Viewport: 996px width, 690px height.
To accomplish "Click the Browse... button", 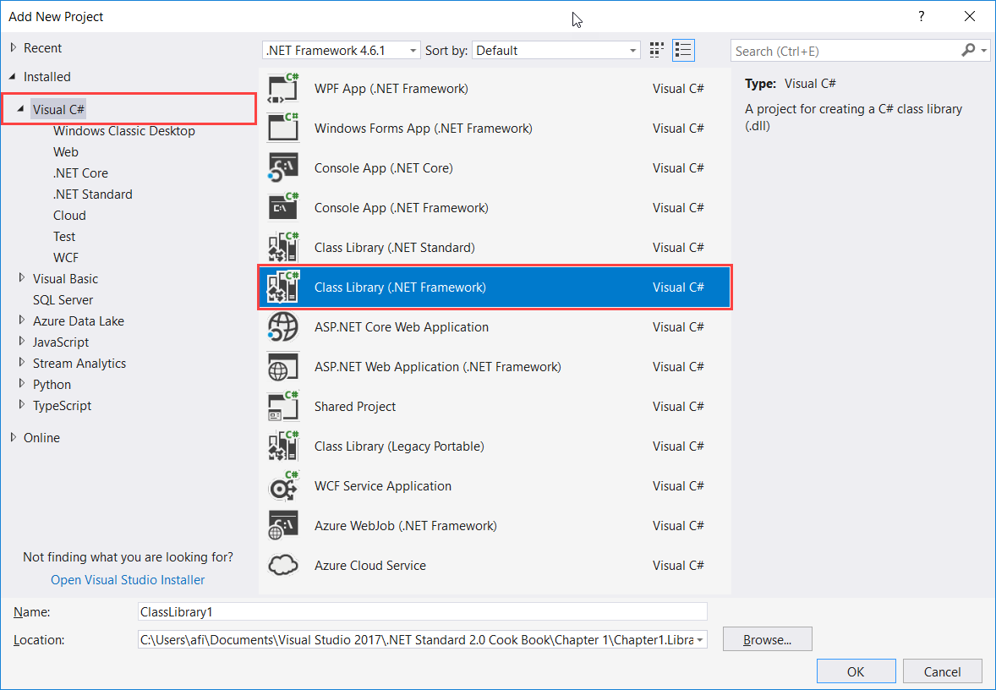I will click(x=768, y=640).
